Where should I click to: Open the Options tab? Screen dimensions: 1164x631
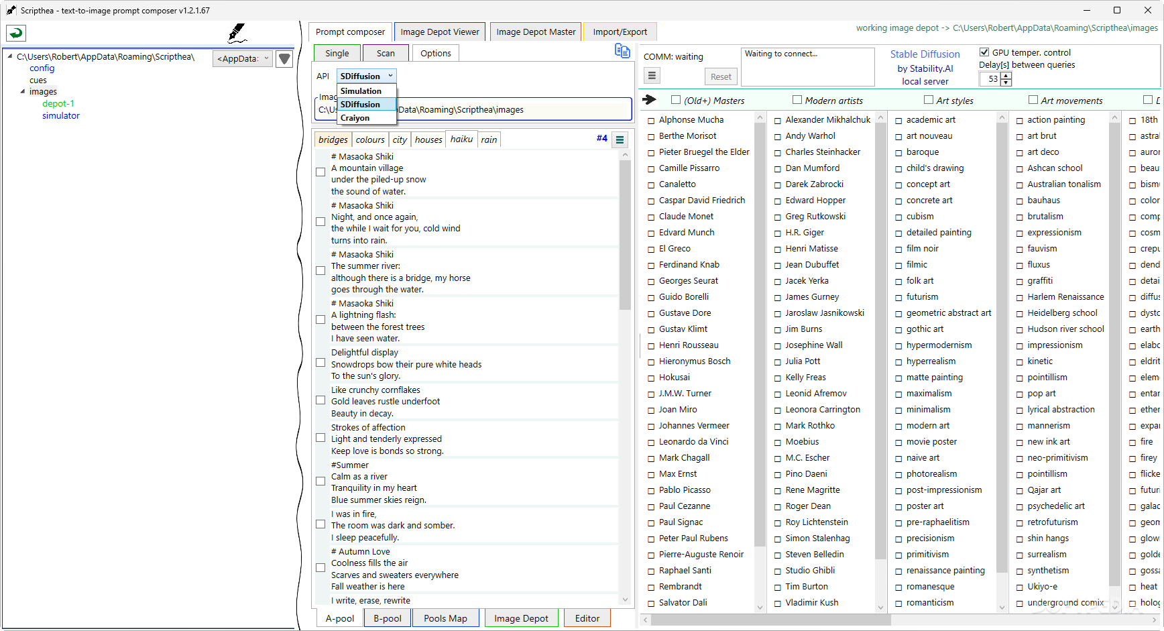coord(436,53)
